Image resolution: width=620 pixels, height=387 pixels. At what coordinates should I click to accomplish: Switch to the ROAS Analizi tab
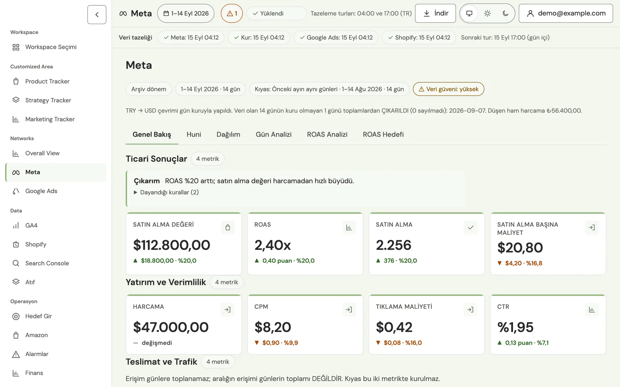point(327,135)
